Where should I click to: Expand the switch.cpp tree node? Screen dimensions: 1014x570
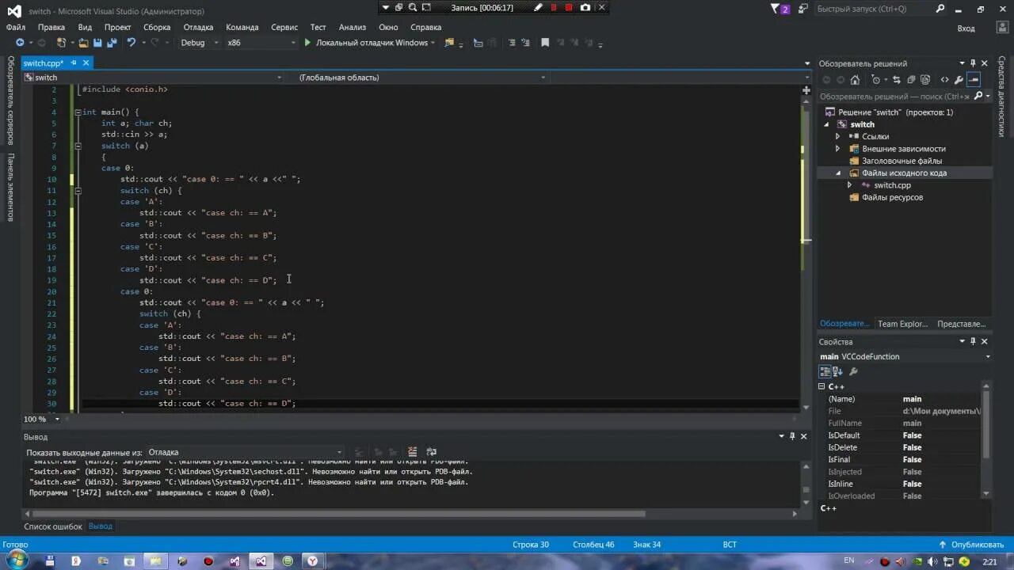click(x=849, y=185)
